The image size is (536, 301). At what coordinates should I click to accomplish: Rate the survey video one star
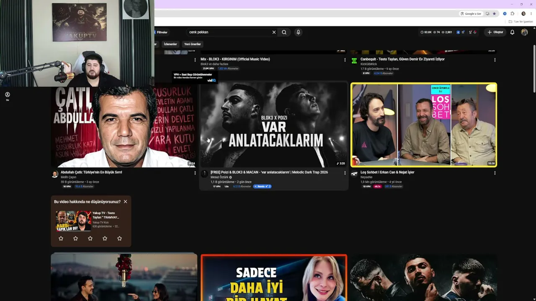pos(61,238)
